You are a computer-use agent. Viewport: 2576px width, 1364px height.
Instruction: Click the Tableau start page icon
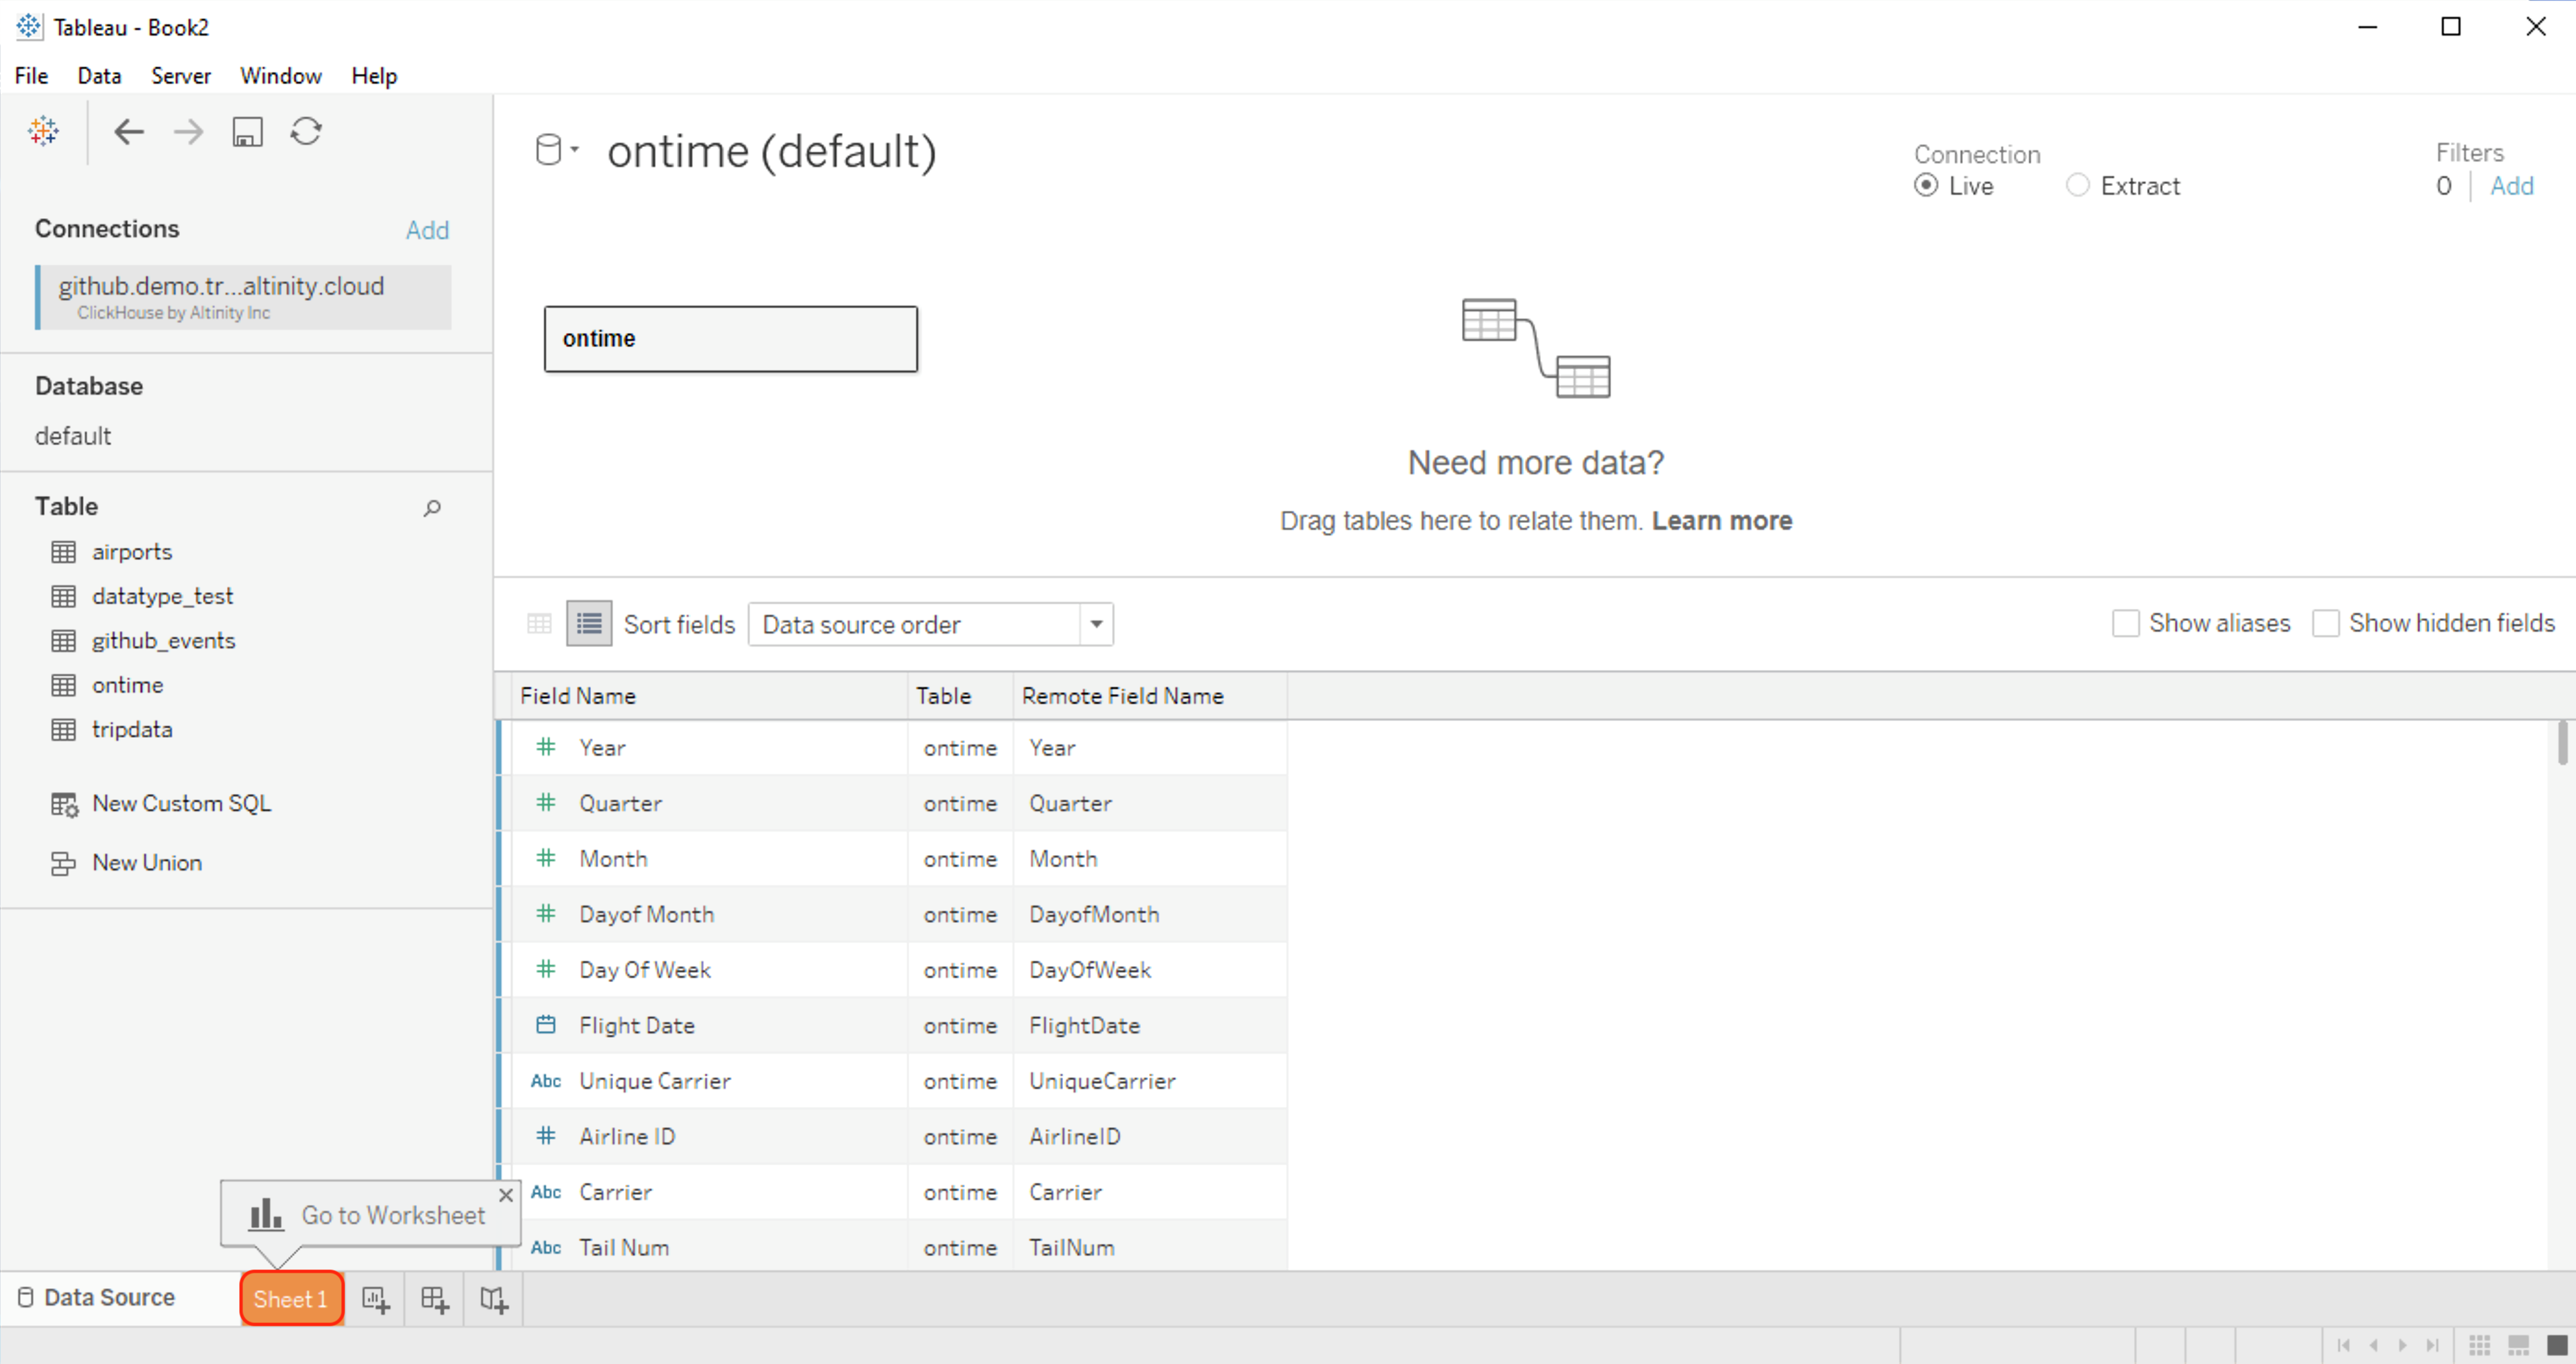(43, 131)
